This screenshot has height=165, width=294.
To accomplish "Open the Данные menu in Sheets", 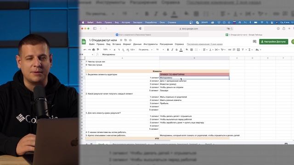I will (x=137, y=44).
